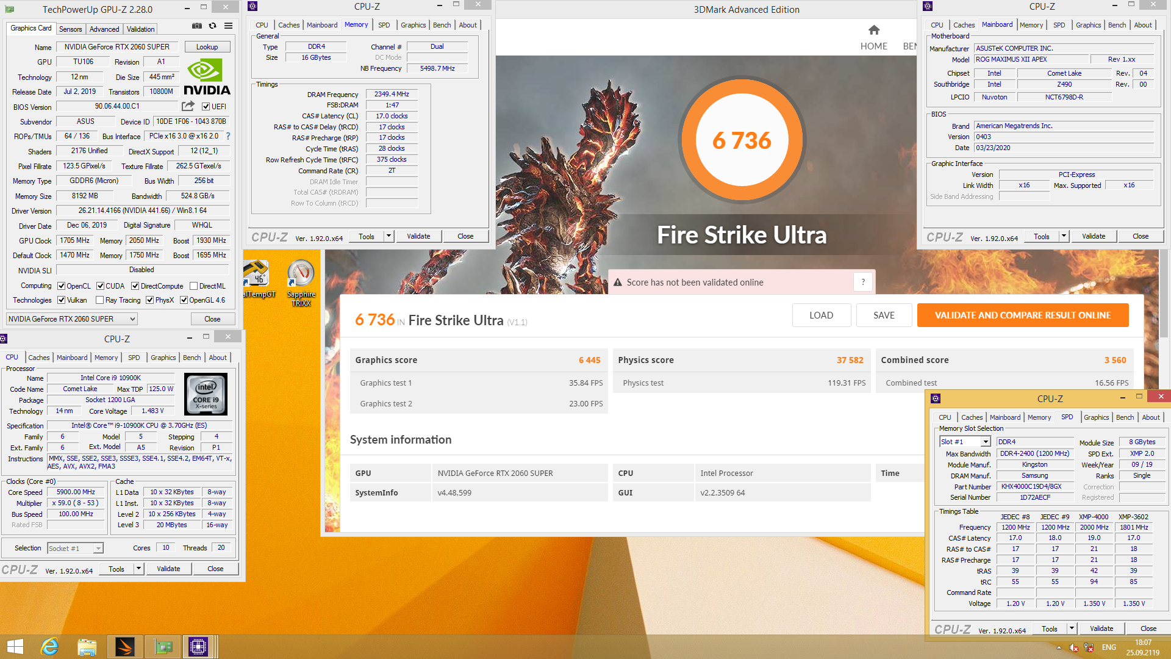Switch to 3DMark via taskbar icon

[125, 647]
